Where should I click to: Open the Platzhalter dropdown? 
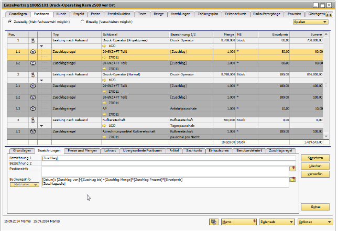pos(24,184)
